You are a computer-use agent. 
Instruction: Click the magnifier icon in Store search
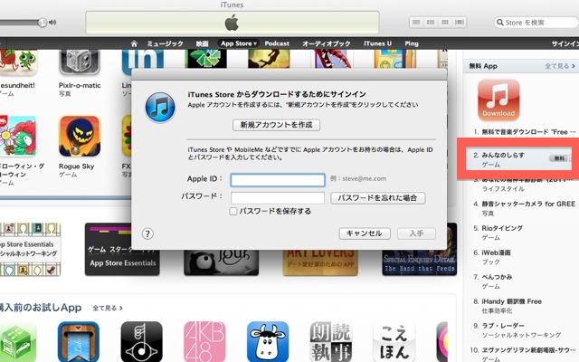point(500,23)
